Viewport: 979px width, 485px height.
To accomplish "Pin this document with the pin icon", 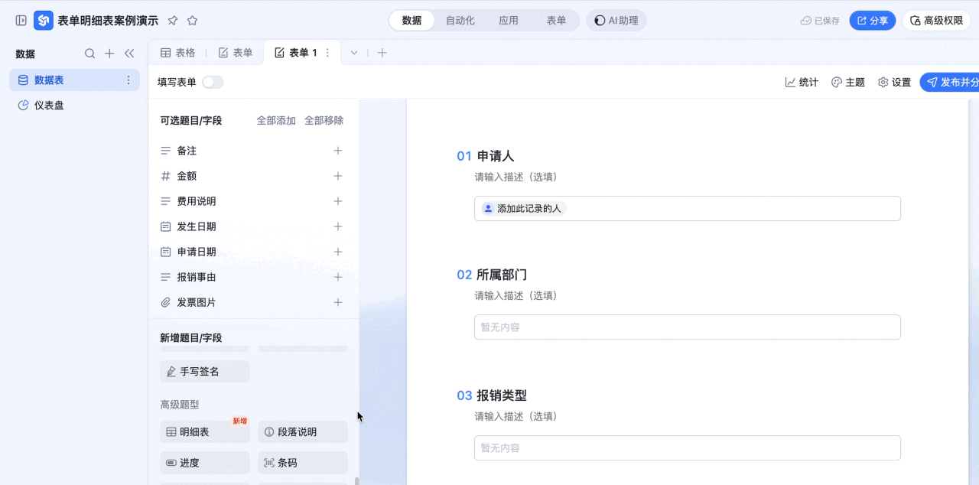I will [x=173, y=21].
